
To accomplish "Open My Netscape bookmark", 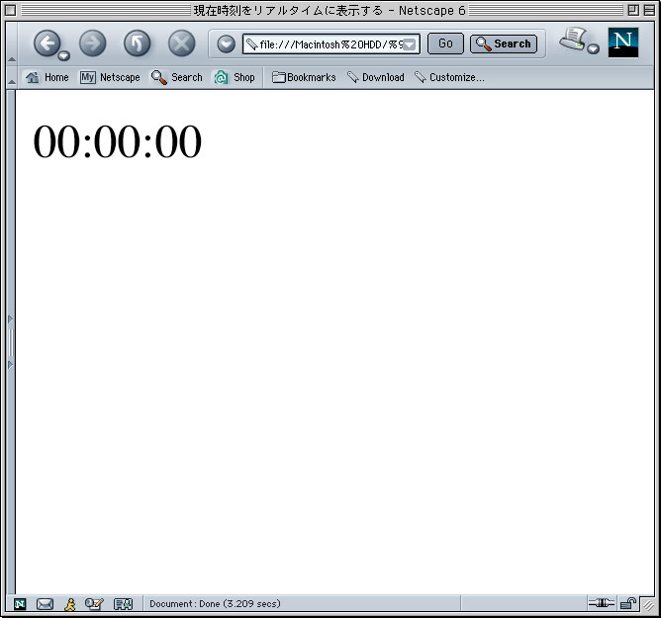I will (x=110, y=77).
